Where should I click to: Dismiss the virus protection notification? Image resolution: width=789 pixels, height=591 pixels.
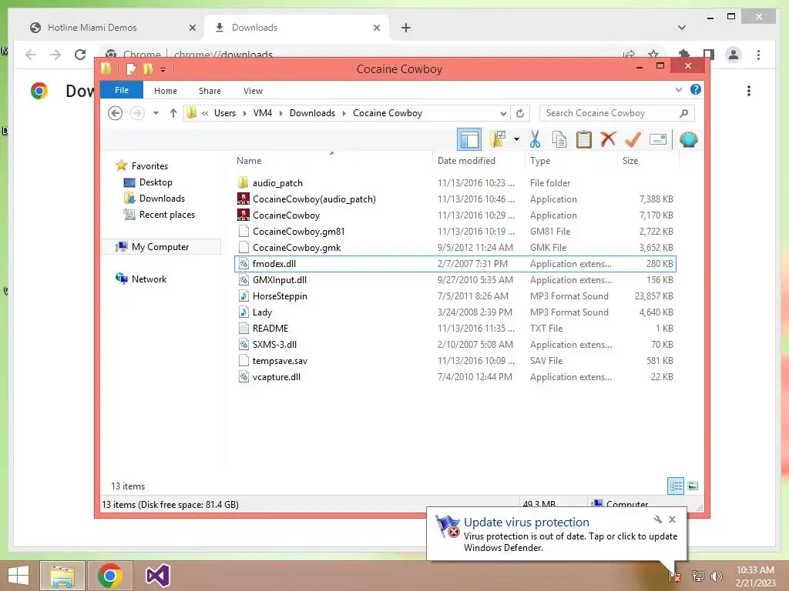(x=672, y=519)
